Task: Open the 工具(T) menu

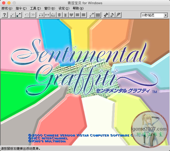Action: coord(35,8)
